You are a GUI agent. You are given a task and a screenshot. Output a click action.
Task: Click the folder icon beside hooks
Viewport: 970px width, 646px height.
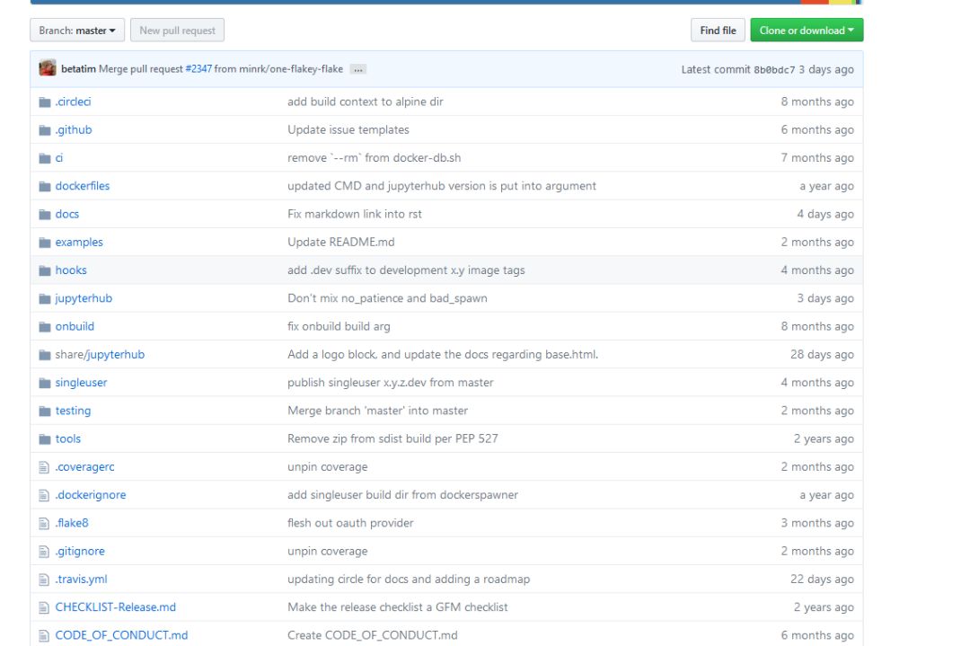click(45, 270)
